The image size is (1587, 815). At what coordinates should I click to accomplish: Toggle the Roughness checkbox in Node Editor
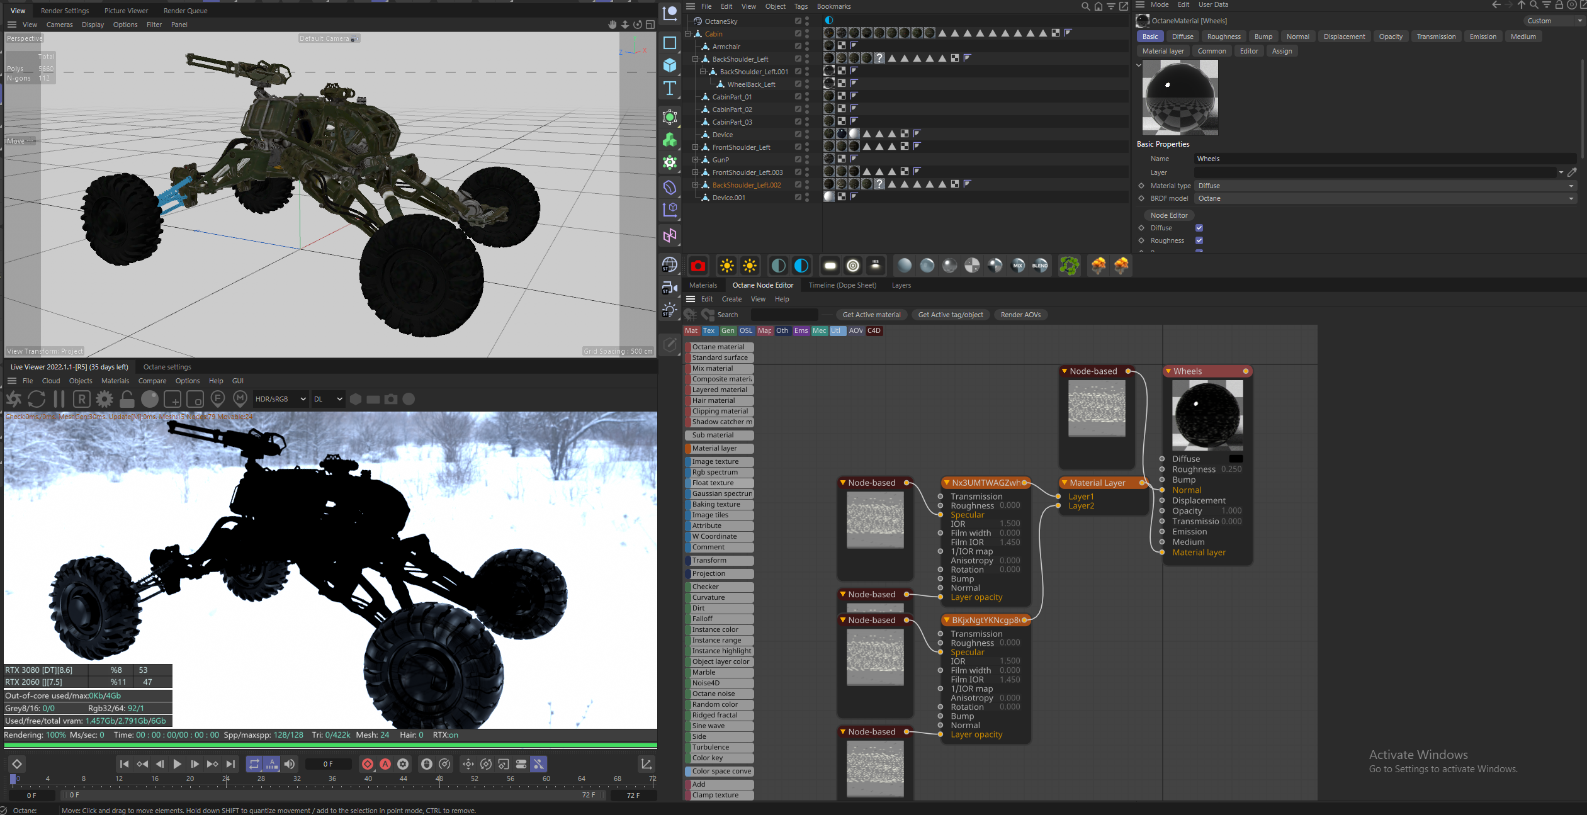[1199, 240]
